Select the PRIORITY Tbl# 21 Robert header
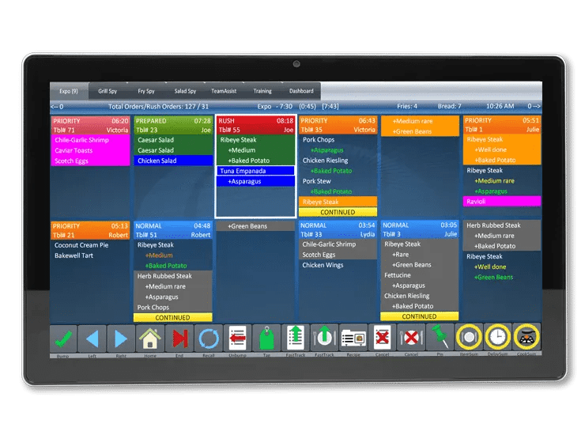Image resolution: width=585 pixels, height=435 pixels. (x=90, y=230)
